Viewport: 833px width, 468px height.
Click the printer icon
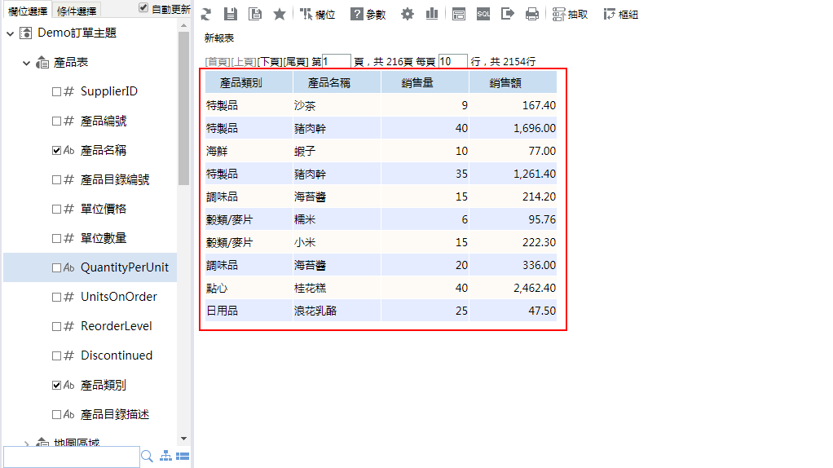pos(532,14)
